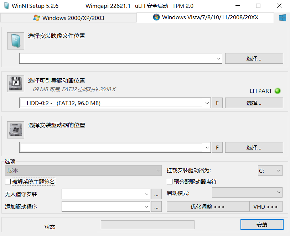Screen dimensions: 290x236
Task: Close the WinNTSetup window
Action: pos(279,6)
